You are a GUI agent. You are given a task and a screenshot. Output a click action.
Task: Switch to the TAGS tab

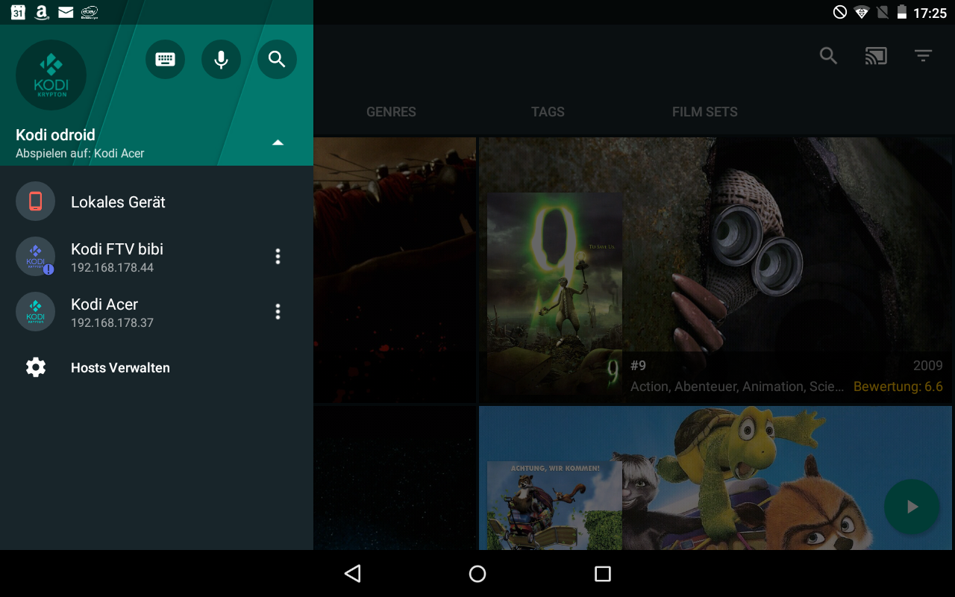(548, 112)
